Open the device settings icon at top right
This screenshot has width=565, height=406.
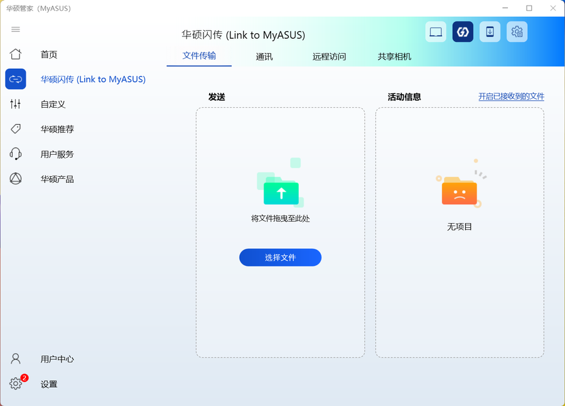[x=517, y=31]
